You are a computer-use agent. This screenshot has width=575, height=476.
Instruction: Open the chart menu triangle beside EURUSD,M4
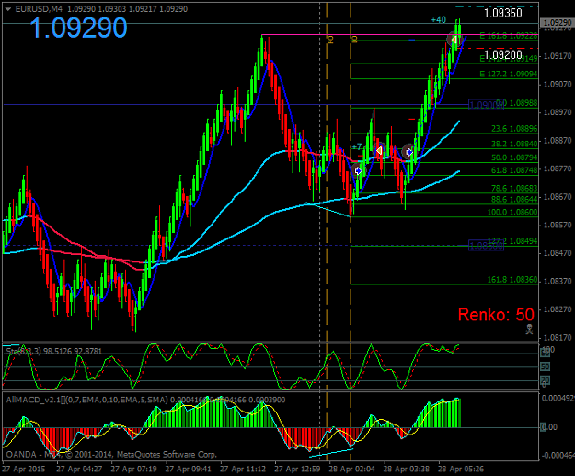(8, 9)
